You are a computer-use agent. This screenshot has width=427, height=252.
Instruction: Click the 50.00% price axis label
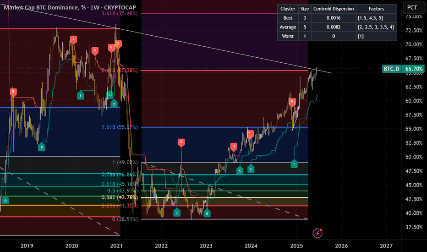click(x=414, y=157)
